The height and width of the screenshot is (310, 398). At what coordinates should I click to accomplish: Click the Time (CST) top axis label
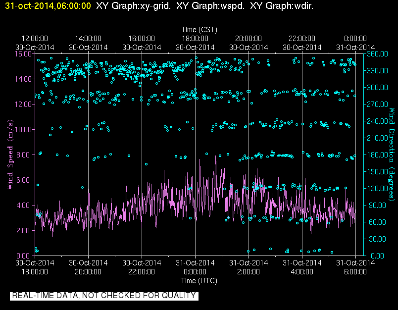click(x=199, y=30)
